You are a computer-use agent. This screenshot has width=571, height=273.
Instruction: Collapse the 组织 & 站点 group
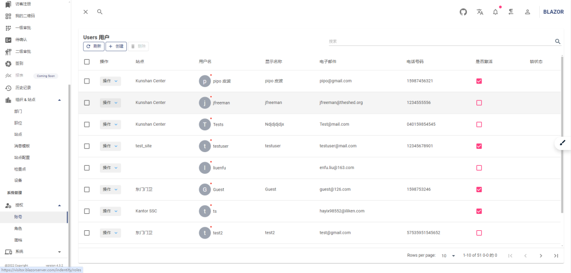[x=33, y=100]
